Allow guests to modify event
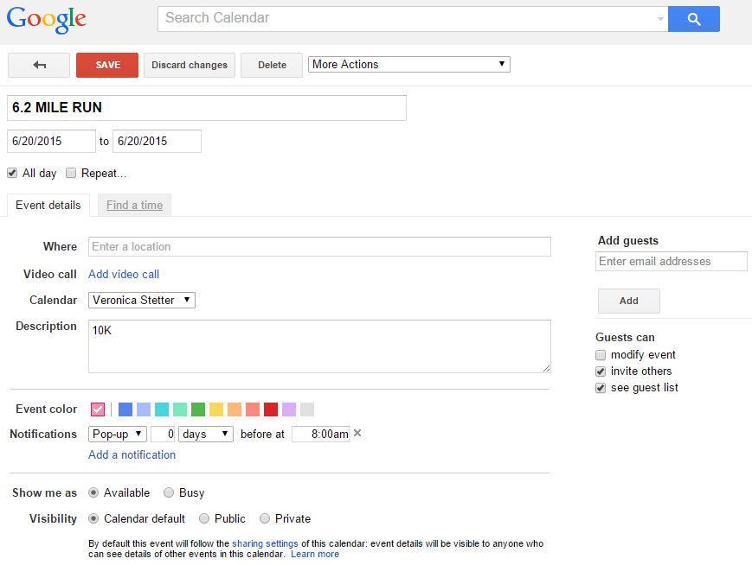The width and height of the screenshot is (752, 565). 601,355
